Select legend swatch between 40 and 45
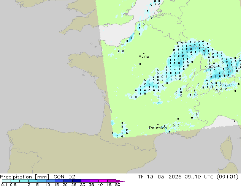Image resolution: width=241 pixels, height=186 pixels. [103, 181]
